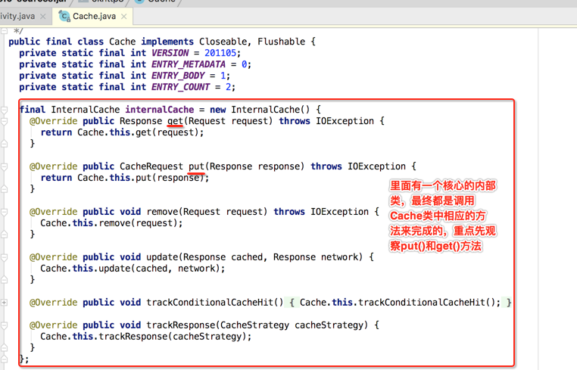Collapse the update(Response cached...) method fold marker
577x370 pixels.
(x=4, y=257)
